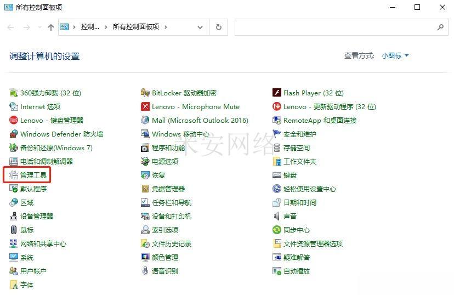Click the 默认程序 icon
Screen dimensions: 454x295
(14, 189)
